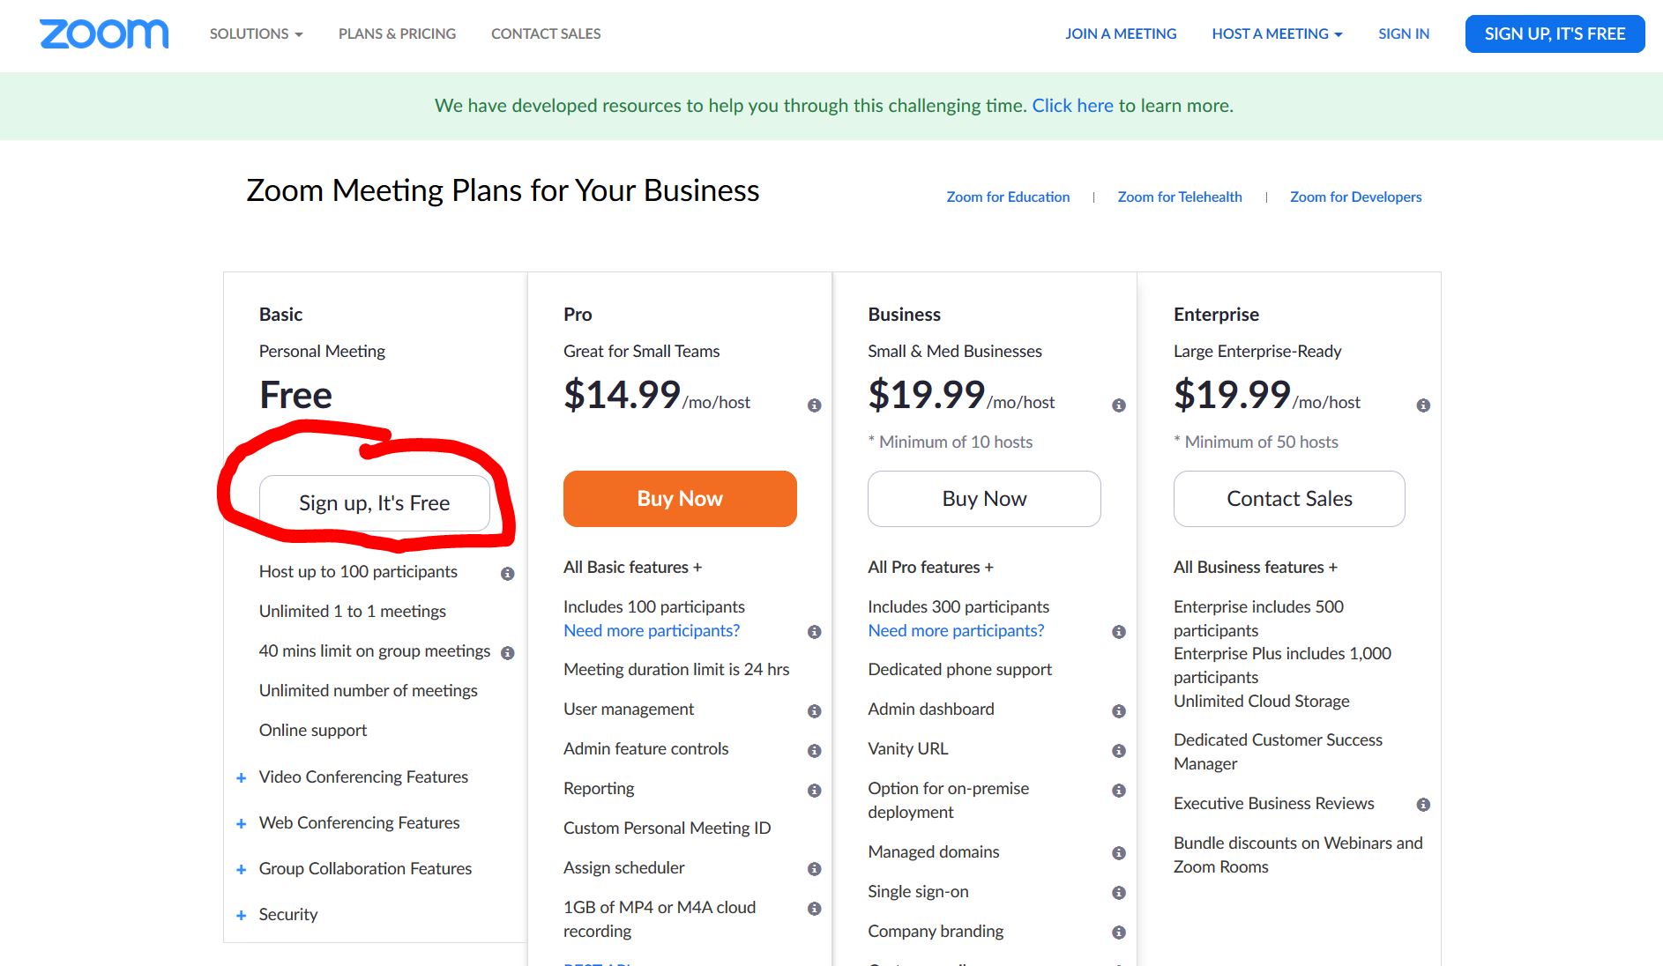Click info icon beside Vanity URL
The height and width of the screenshot is (966, 1663).
[x=1118, y=751]
